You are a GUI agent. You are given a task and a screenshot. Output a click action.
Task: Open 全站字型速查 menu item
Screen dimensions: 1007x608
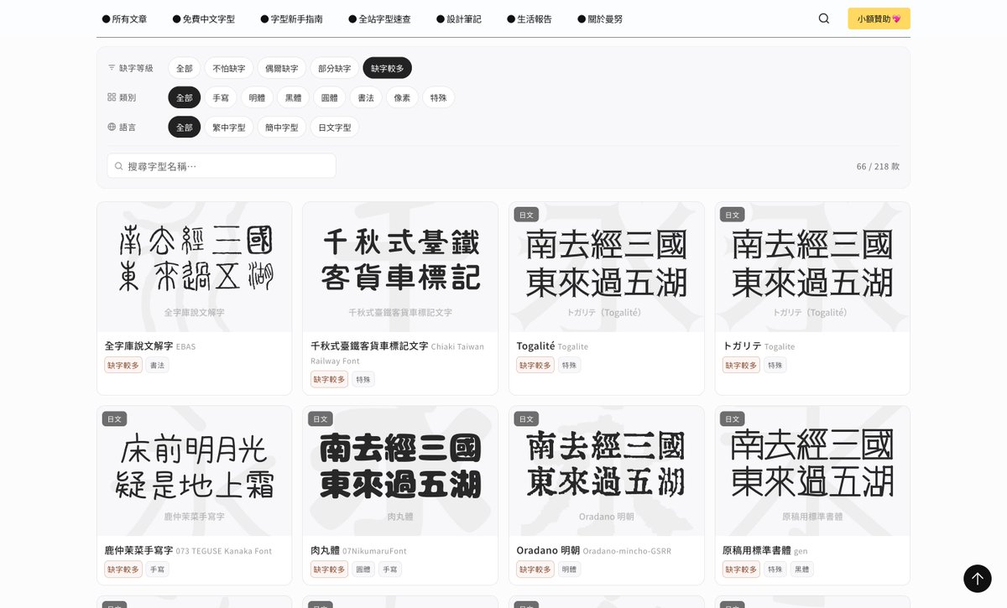pyautogui.click(x=379, y=18)
